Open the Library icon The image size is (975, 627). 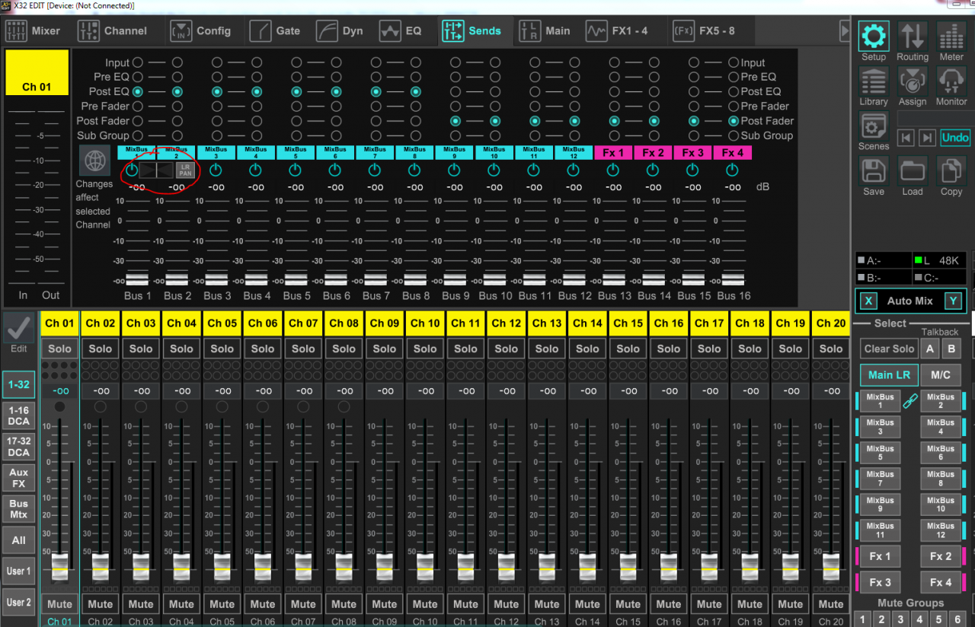[x=874, y=81]
